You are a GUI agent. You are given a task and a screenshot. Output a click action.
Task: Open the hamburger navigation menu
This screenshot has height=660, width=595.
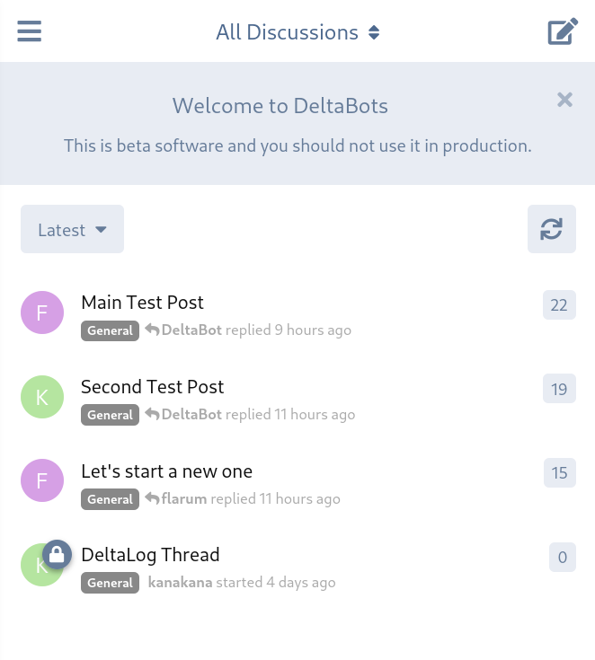(x=29, y=31)
